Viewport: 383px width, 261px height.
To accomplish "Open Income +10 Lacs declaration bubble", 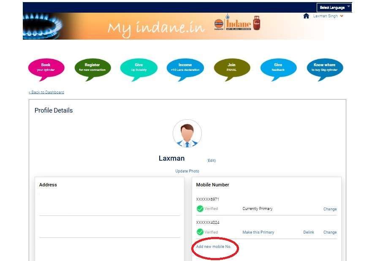I will tap(185, 69).
